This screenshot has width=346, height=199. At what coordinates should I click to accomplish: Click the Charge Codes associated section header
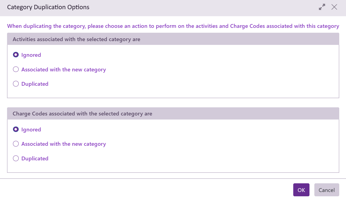coord(83,114)
